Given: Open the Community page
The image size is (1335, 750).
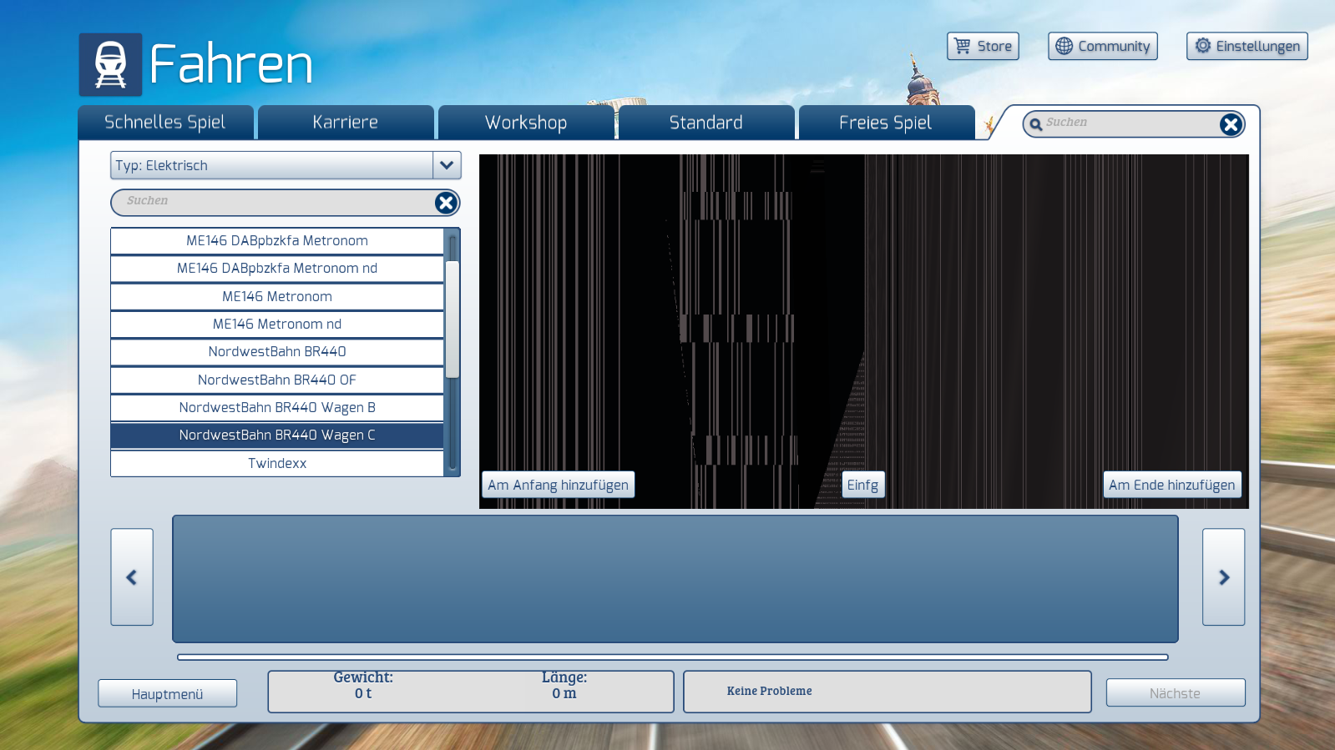Looking at the screenshot, I should pos(1103,46).
